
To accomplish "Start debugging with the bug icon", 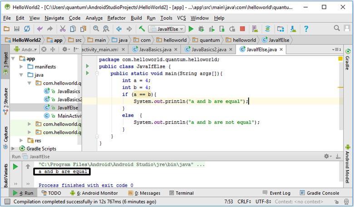I will click(x=201, y=29).
